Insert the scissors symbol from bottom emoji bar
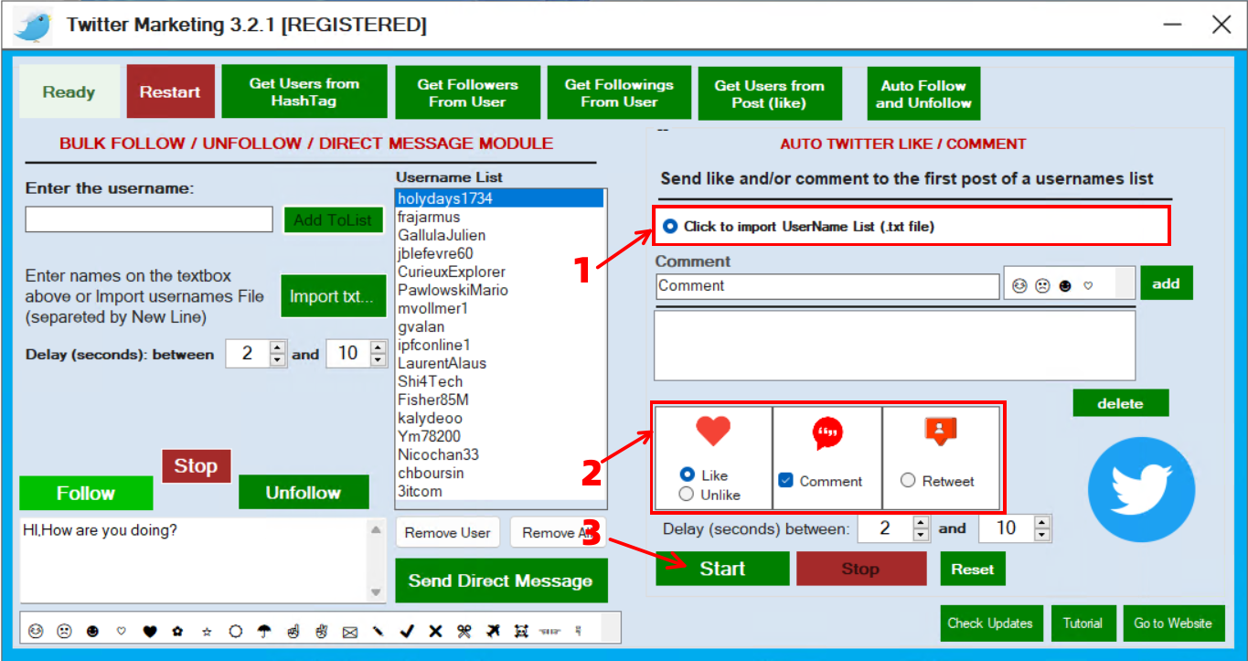This screenshot has width=1248, height=661. (x=464, y=631)
